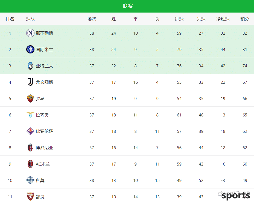254x204 pixels.
Task: Select the 联赛 tab header
Action: pyautogui.click(x=128, y=6)
